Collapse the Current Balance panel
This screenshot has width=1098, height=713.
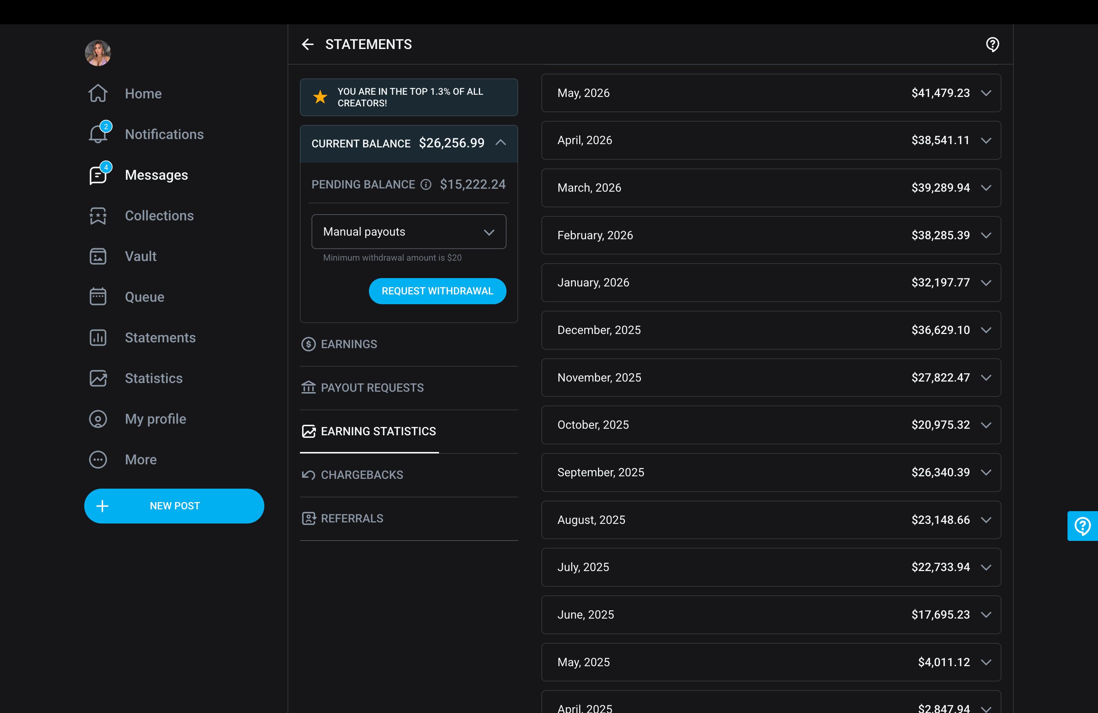click(501, 143)
